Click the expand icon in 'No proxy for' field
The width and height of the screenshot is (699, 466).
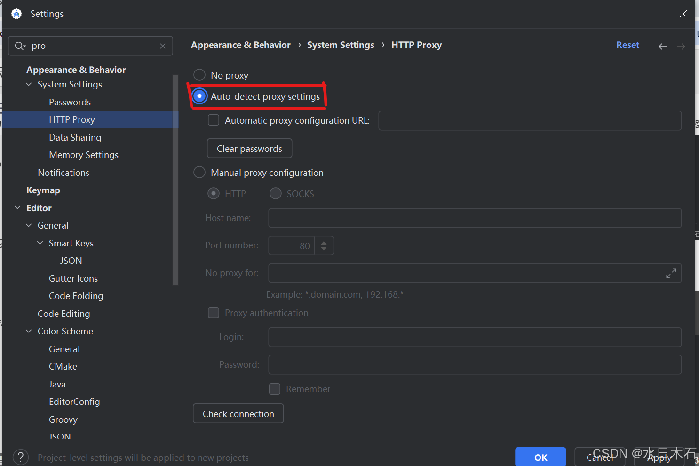tap(671, 273)
